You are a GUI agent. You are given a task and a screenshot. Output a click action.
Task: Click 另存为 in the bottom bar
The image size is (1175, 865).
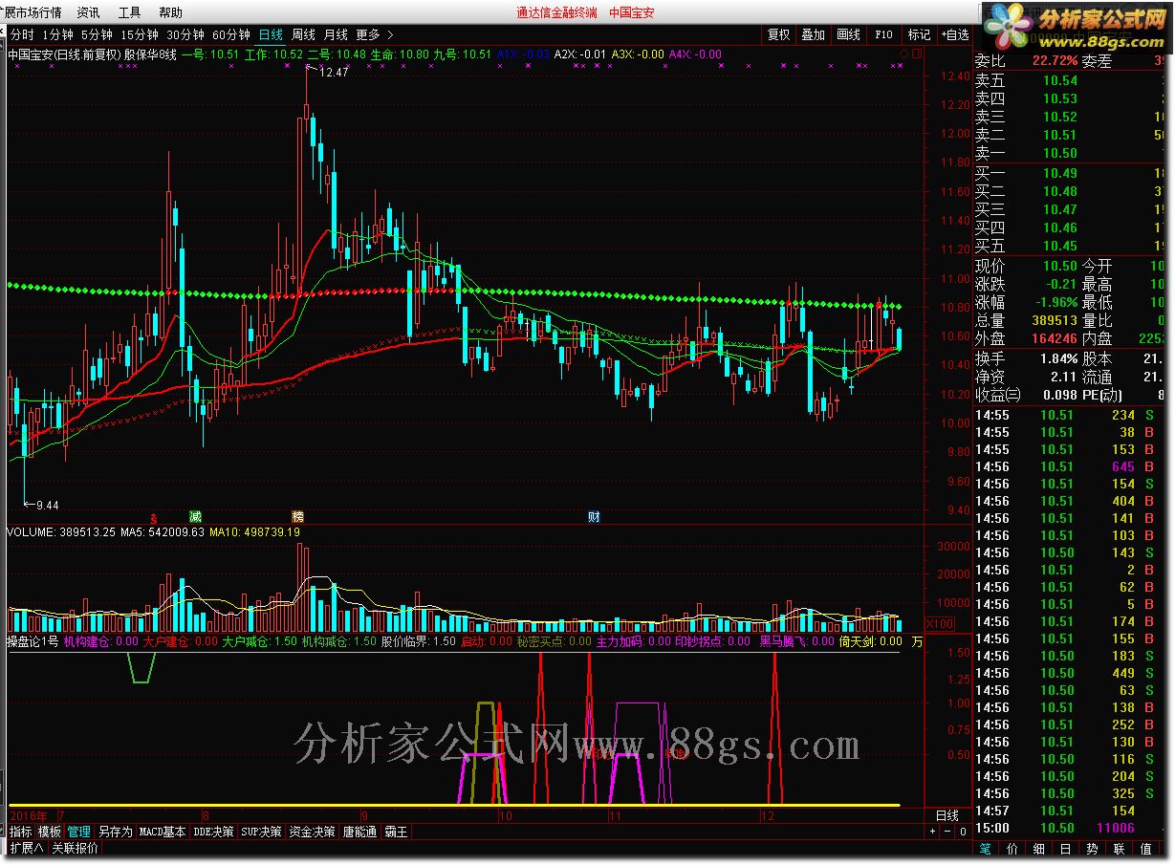(115, 832)
